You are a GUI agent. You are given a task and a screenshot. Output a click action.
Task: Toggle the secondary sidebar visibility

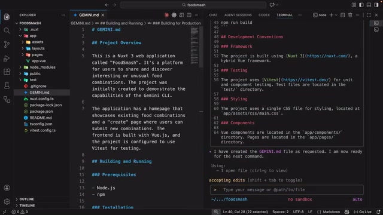376,5
